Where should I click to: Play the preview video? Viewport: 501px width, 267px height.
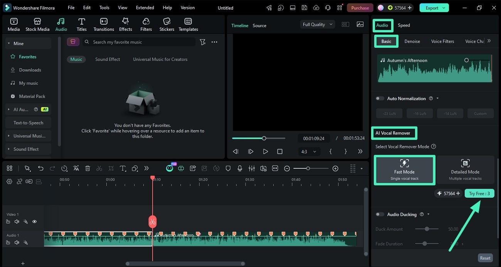tap(265, 151)
